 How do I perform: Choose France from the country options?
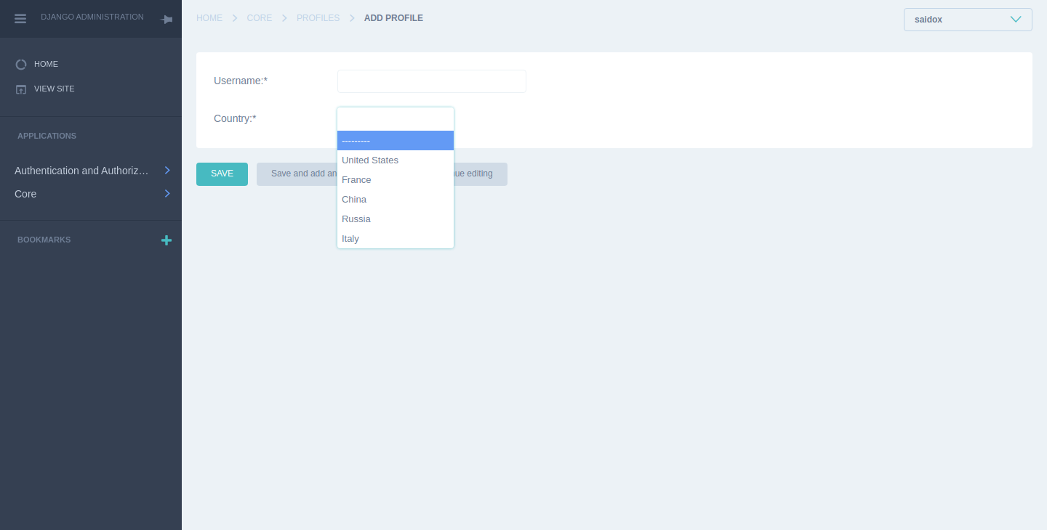[x=356, y=179]
